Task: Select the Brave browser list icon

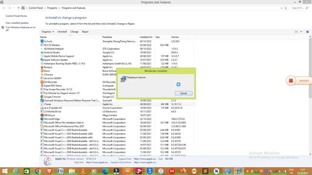Action: (42, 71)
